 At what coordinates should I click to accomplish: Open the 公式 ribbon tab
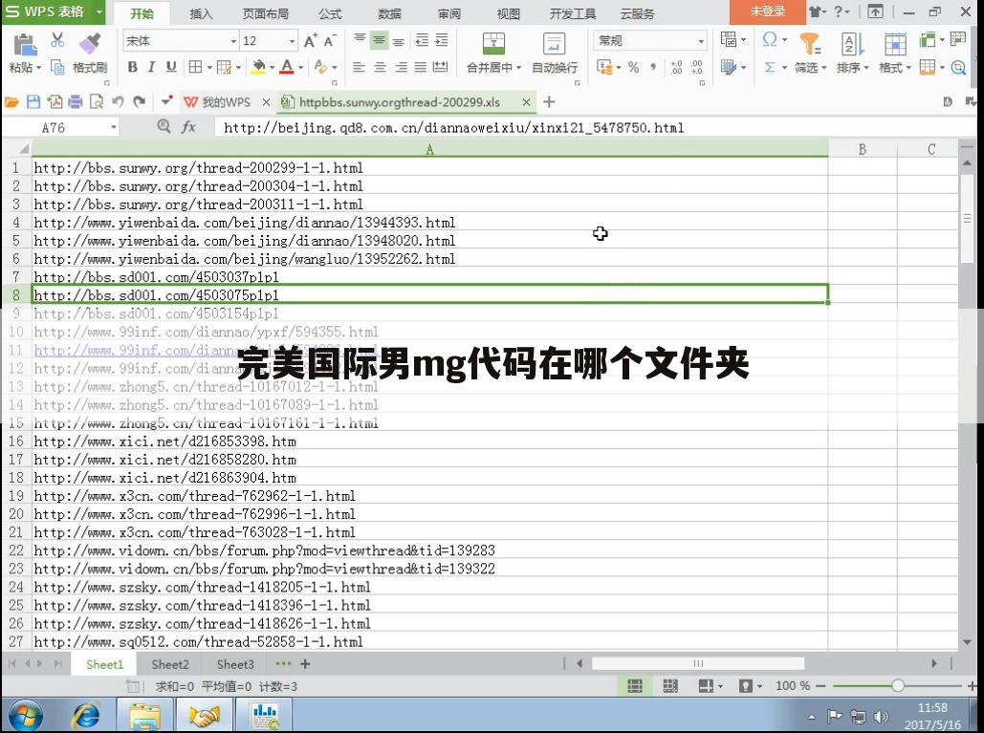coord(330,13)
